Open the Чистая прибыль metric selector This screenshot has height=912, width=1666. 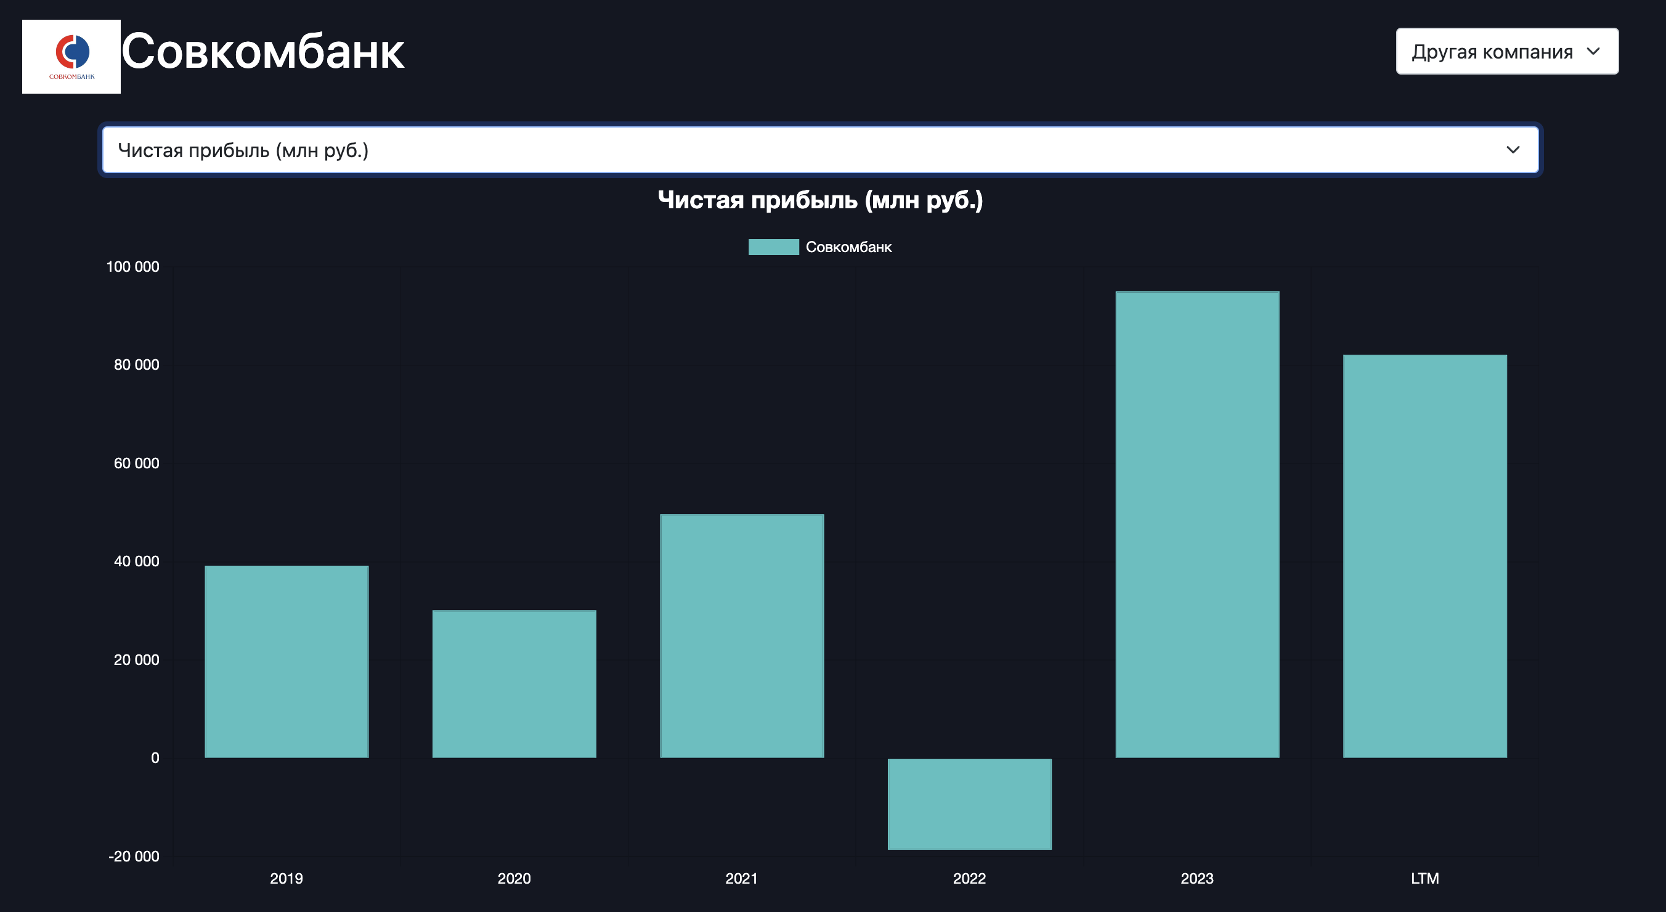pyautogui.click(x=820, y=150)
